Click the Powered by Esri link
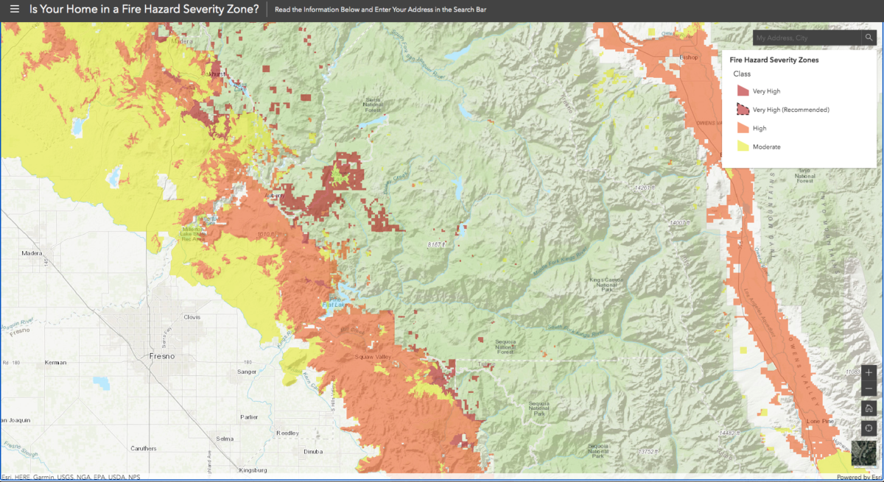The width and height of the screenshot is (884, 482). pos(858,477)
